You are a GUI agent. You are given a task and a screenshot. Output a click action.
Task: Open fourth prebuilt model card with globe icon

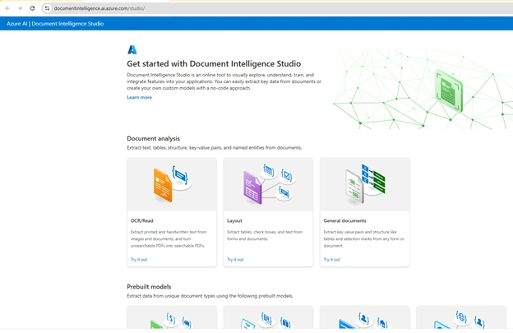[461, 317]
